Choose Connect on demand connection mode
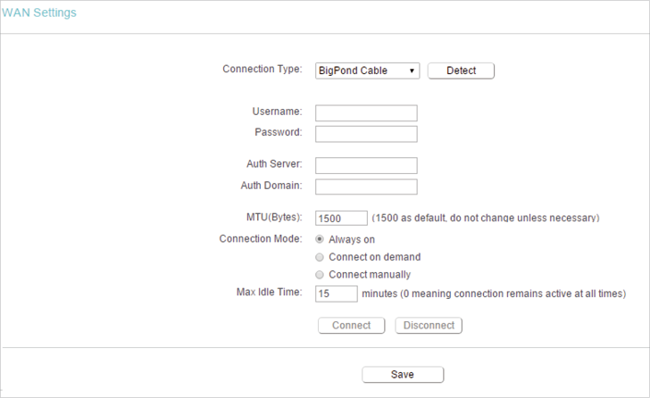This screenshot has height=398, width=650. [x=320, y=257]
